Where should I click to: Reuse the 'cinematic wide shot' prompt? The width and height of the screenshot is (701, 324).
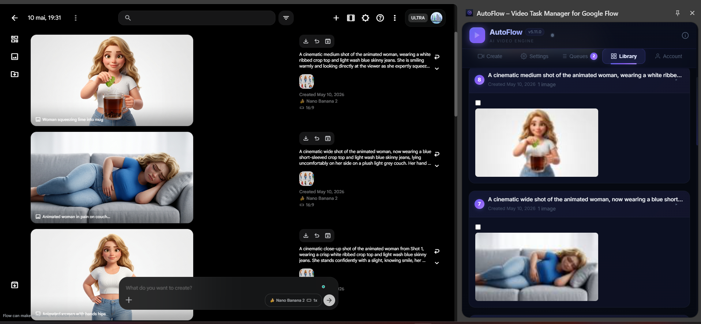437,154
